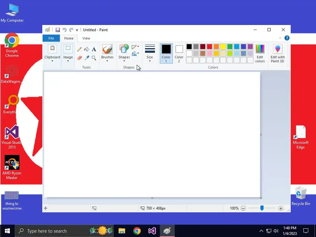This screenshot has height=237, width=316.
Task: Pick the purple color swatch
Action: [250, 47]
